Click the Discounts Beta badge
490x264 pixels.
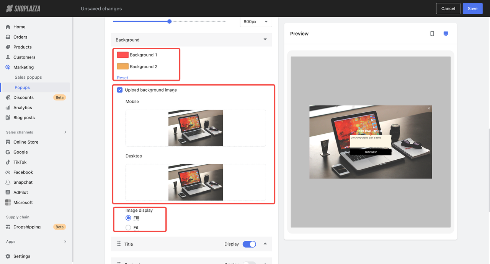point(60,97)
